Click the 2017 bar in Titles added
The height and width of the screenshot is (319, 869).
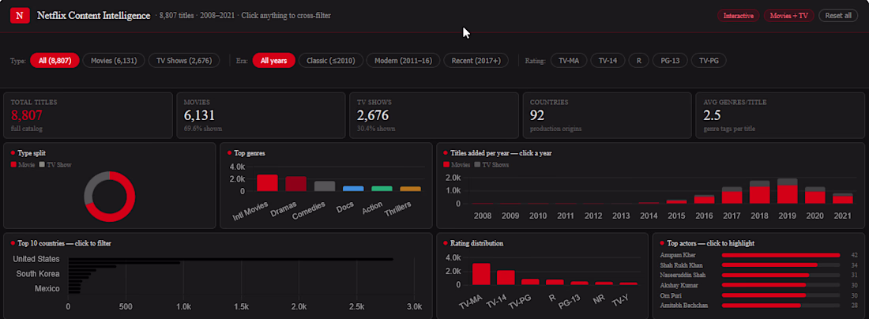[732, 195]
